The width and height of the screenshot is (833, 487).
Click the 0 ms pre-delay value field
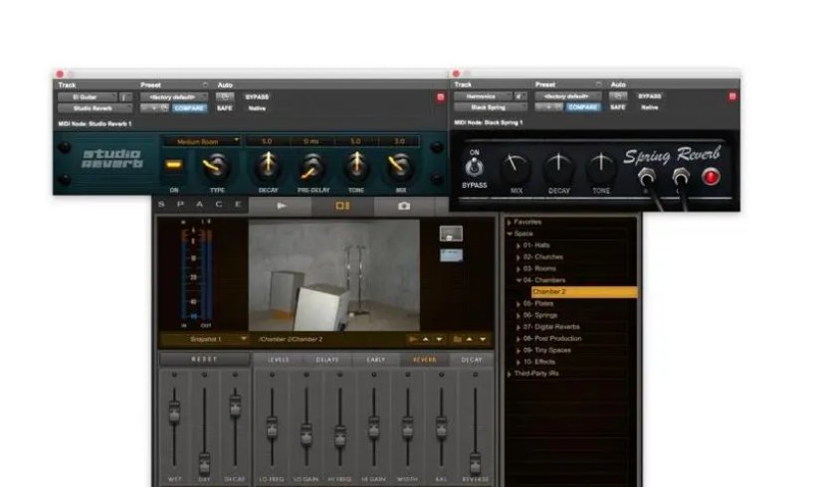pyautogui.click(x=312, y=142)
